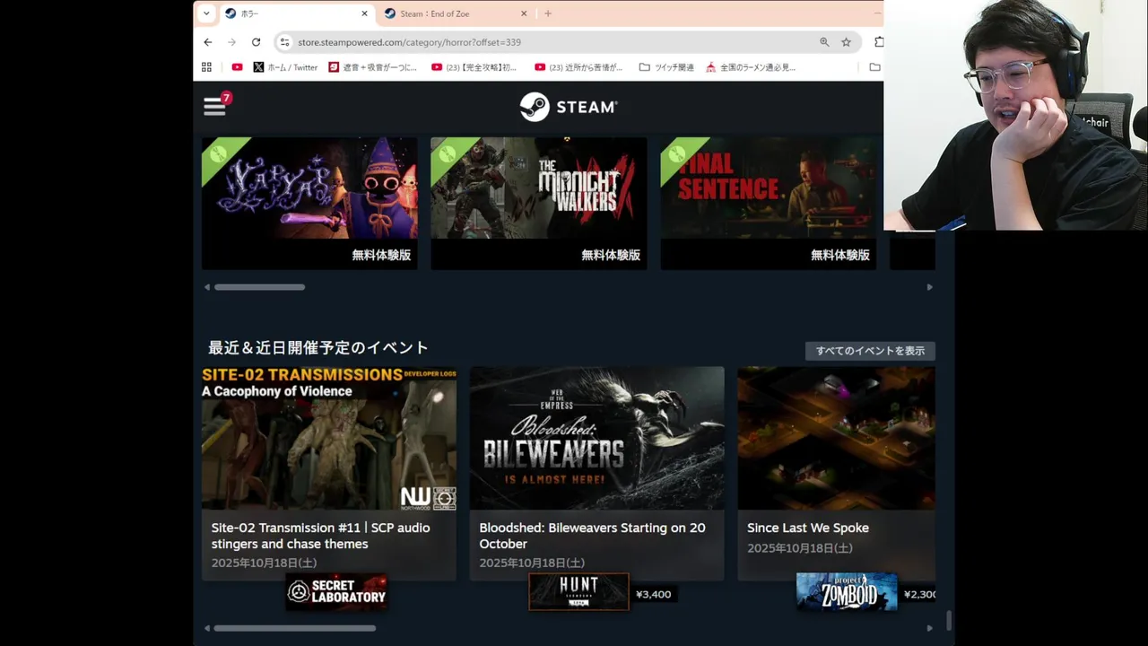
Task: Open the ホーム / Twitter bookmark
Action: (x=285, y=67)
